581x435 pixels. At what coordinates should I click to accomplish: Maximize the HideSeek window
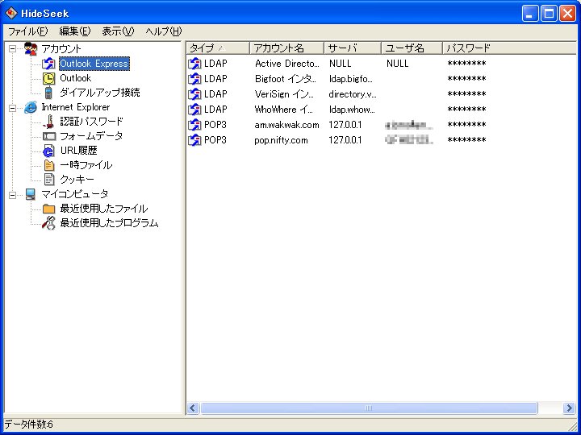[x=549, y=14]
